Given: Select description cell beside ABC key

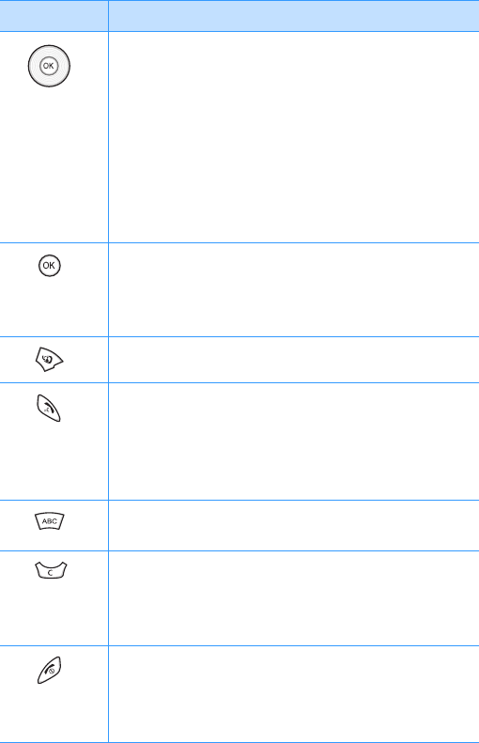Looking at the screenshot, I should tap(294, 525).
